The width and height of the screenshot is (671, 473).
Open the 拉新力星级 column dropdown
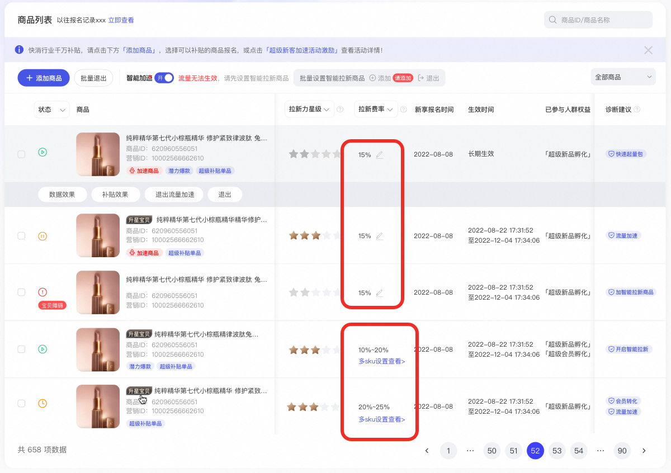click(310, 110)
